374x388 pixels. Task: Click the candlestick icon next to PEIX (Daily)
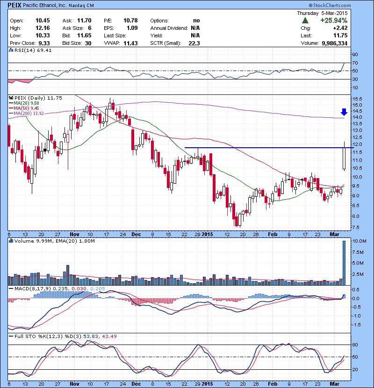pyautogui.click(x=11, y=98)
